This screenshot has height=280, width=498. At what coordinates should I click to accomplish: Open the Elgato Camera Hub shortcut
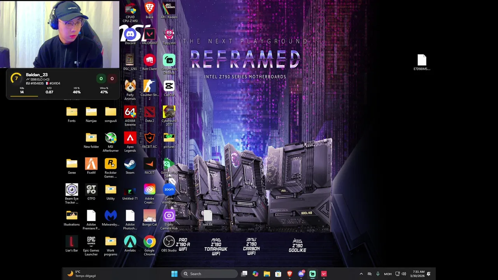(x=169, y=220)
